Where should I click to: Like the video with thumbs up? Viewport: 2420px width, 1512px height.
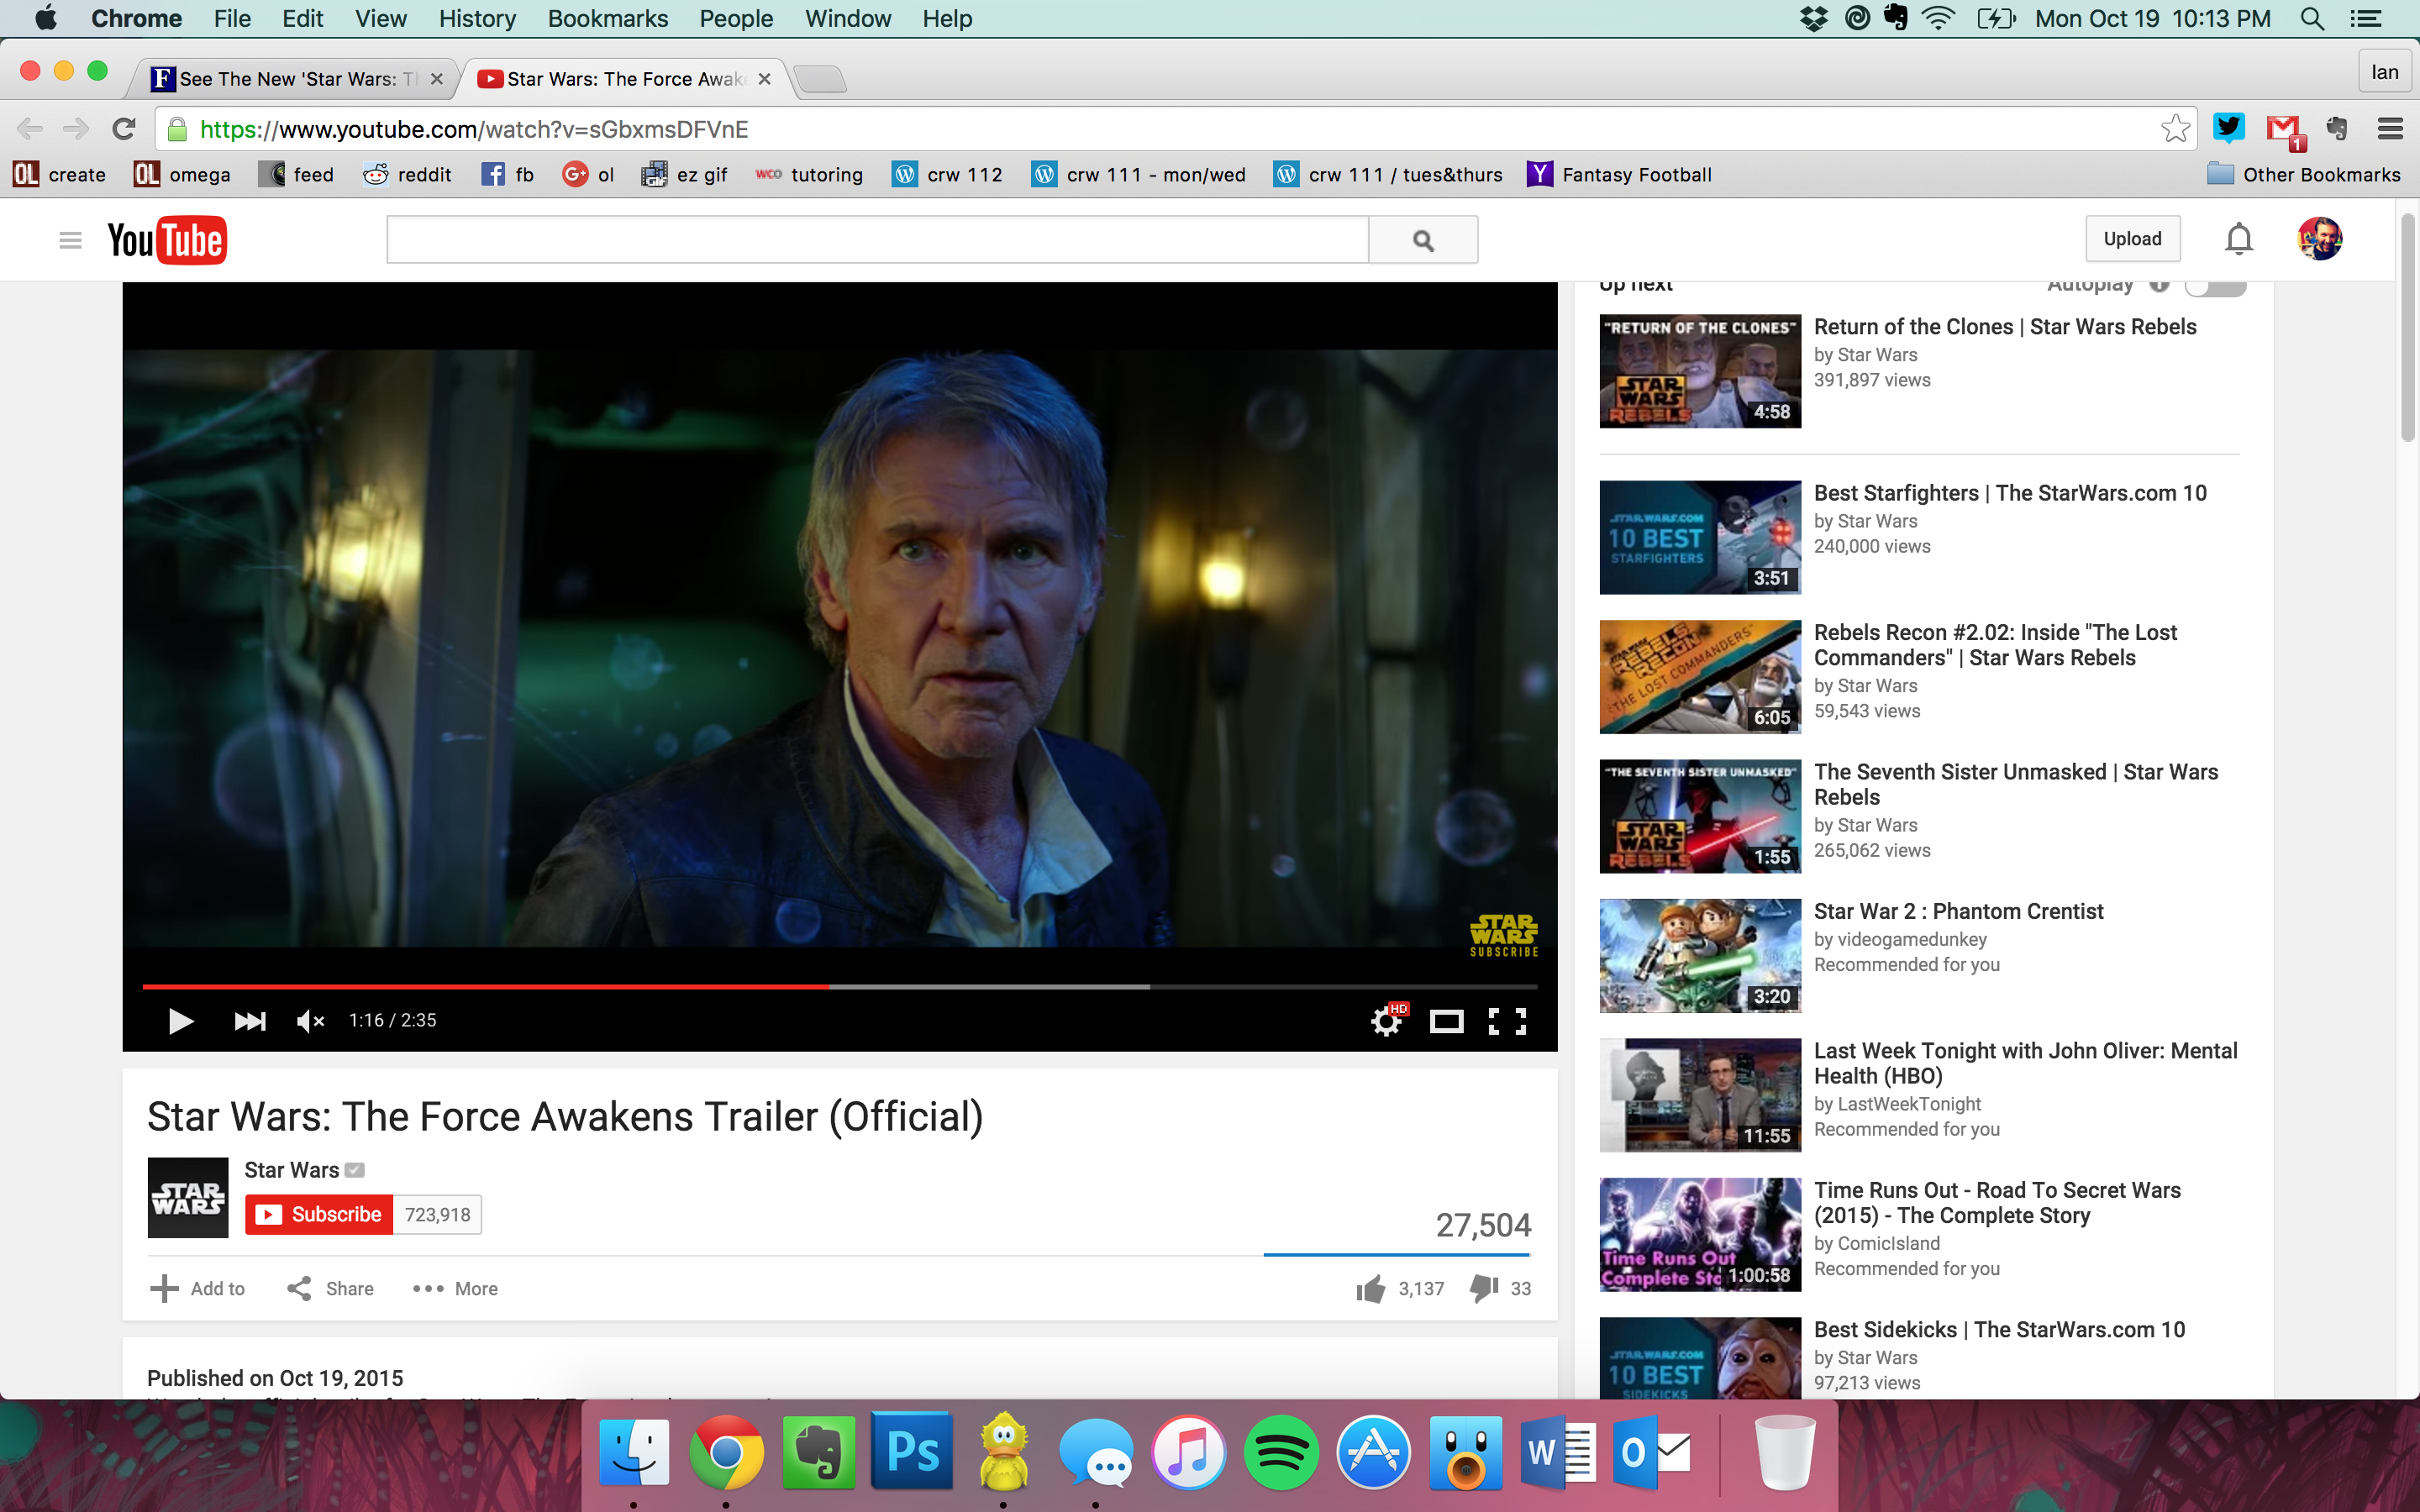click(x=1371, y=1288)
